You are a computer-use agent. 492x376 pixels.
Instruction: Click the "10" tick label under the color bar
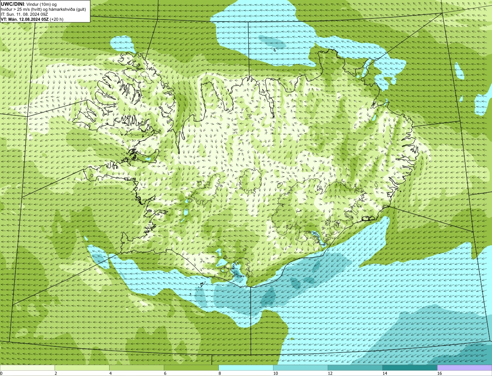click(x=275, y=373)
